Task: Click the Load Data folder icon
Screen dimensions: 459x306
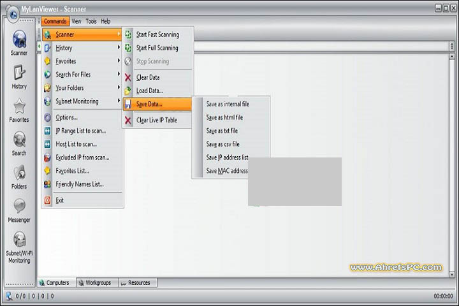Action: (128, 91)
